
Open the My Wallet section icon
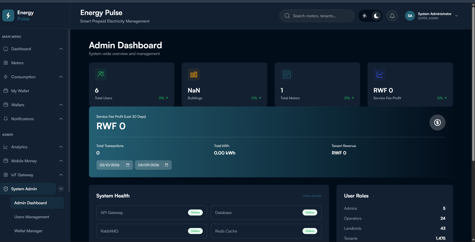6,91
